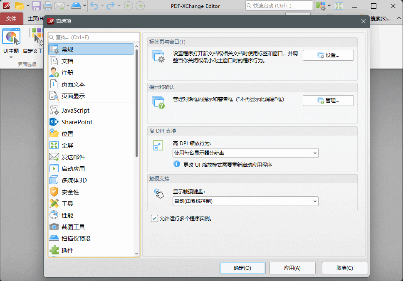
Task: Open the Undo history dropdown arrow
Action: 102,6
